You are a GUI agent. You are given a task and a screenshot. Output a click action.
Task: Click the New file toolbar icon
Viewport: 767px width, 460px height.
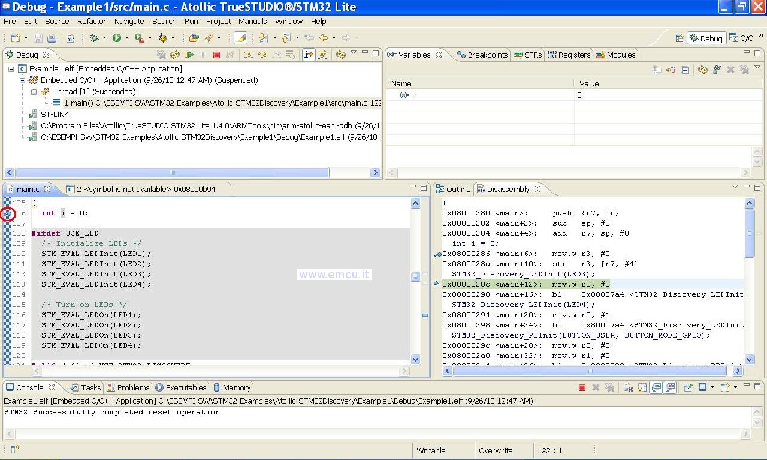15,38
